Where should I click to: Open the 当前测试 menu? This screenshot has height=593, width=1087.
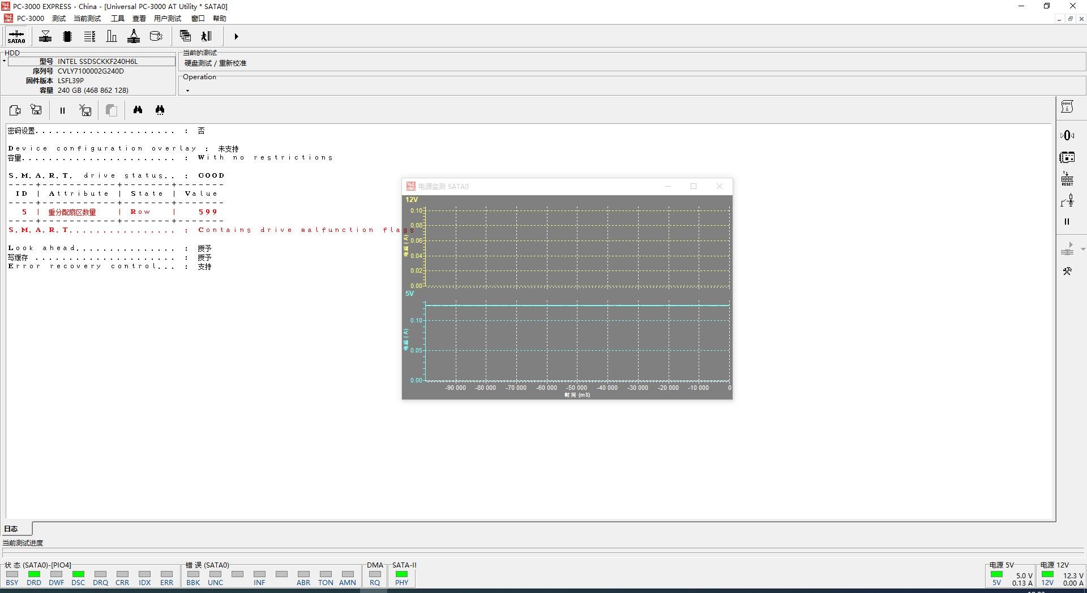[87, 19]
